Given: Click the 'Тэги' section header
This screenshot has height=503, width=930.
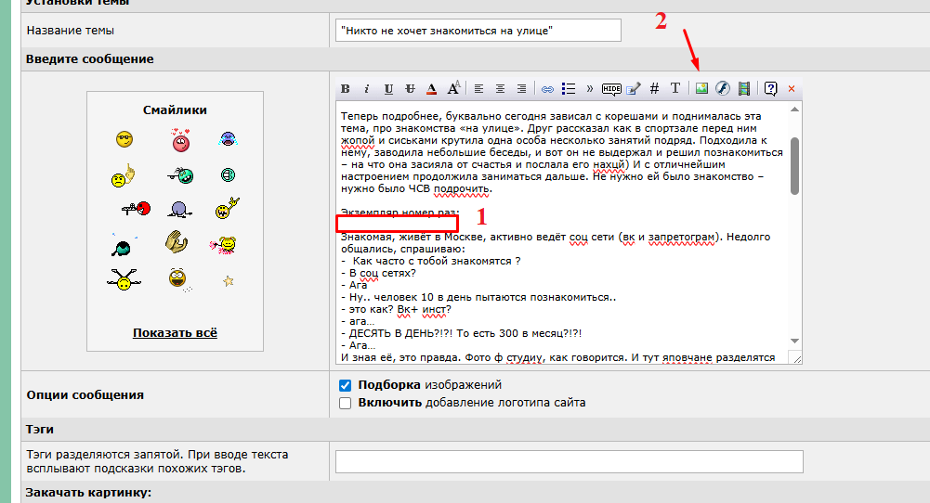Looking at the screenshot, I should tap(40, 430).
